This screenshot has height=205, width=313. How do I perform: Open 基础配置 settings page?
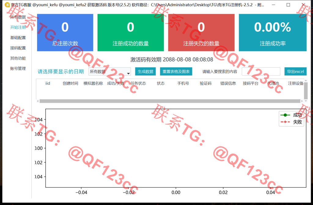18,38
